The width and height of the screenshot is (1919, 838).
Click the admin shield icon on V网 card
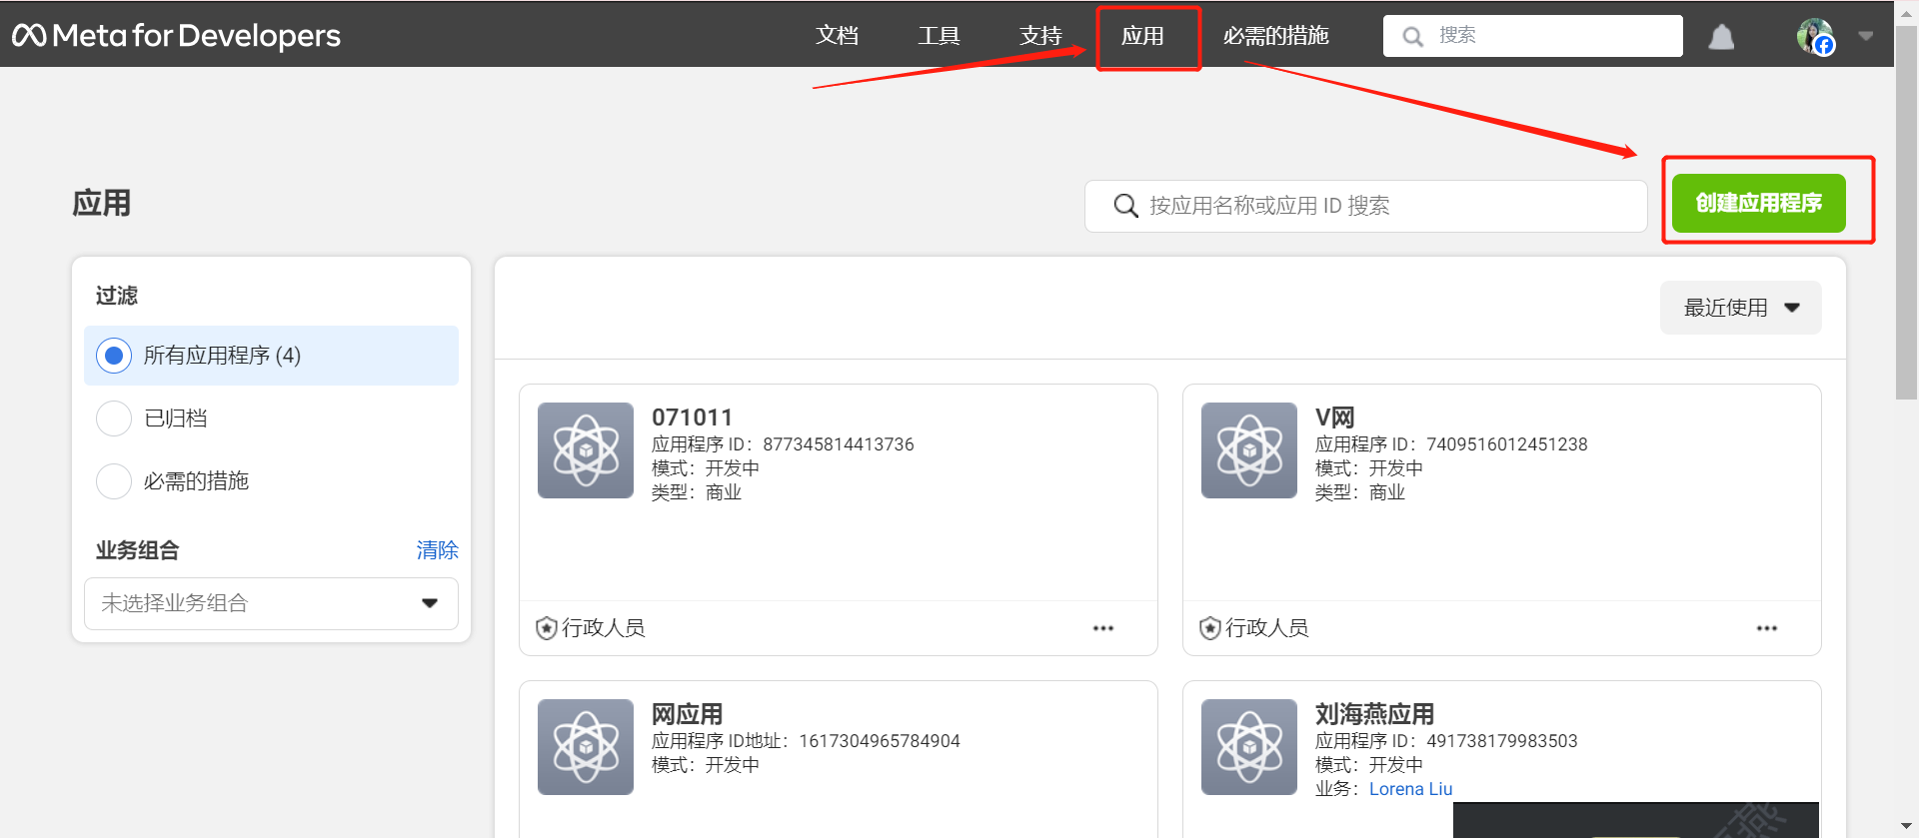pyautogui.click(x=1210, y=628)
